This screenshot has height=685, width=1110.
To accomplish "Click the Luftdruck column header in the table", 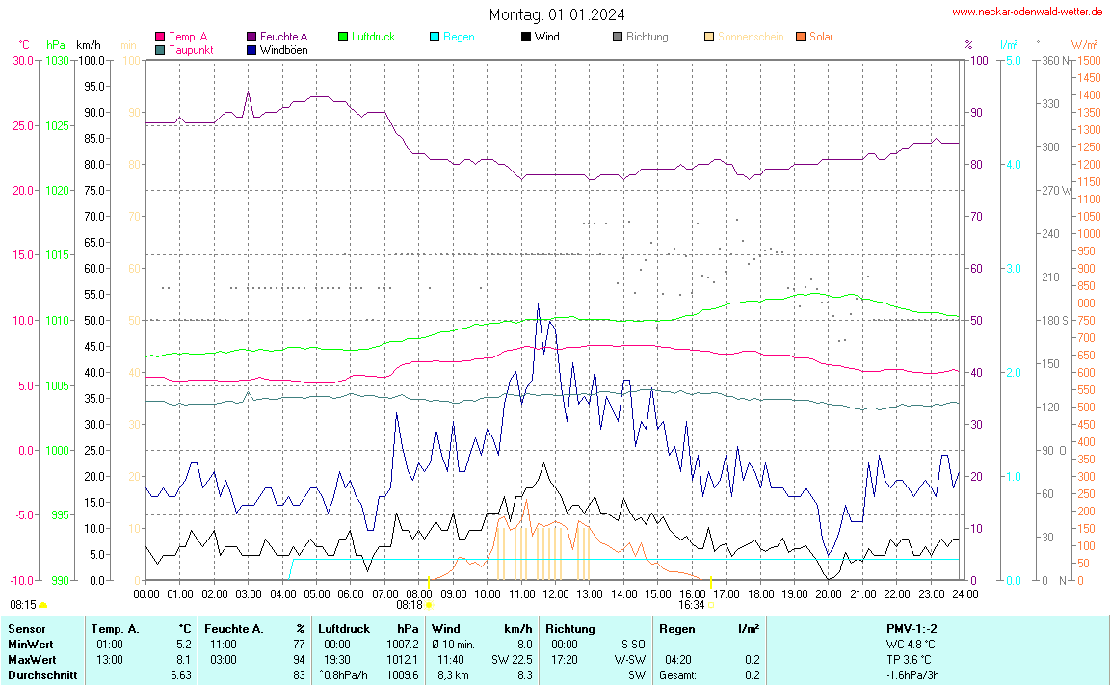I will [343, 629].
